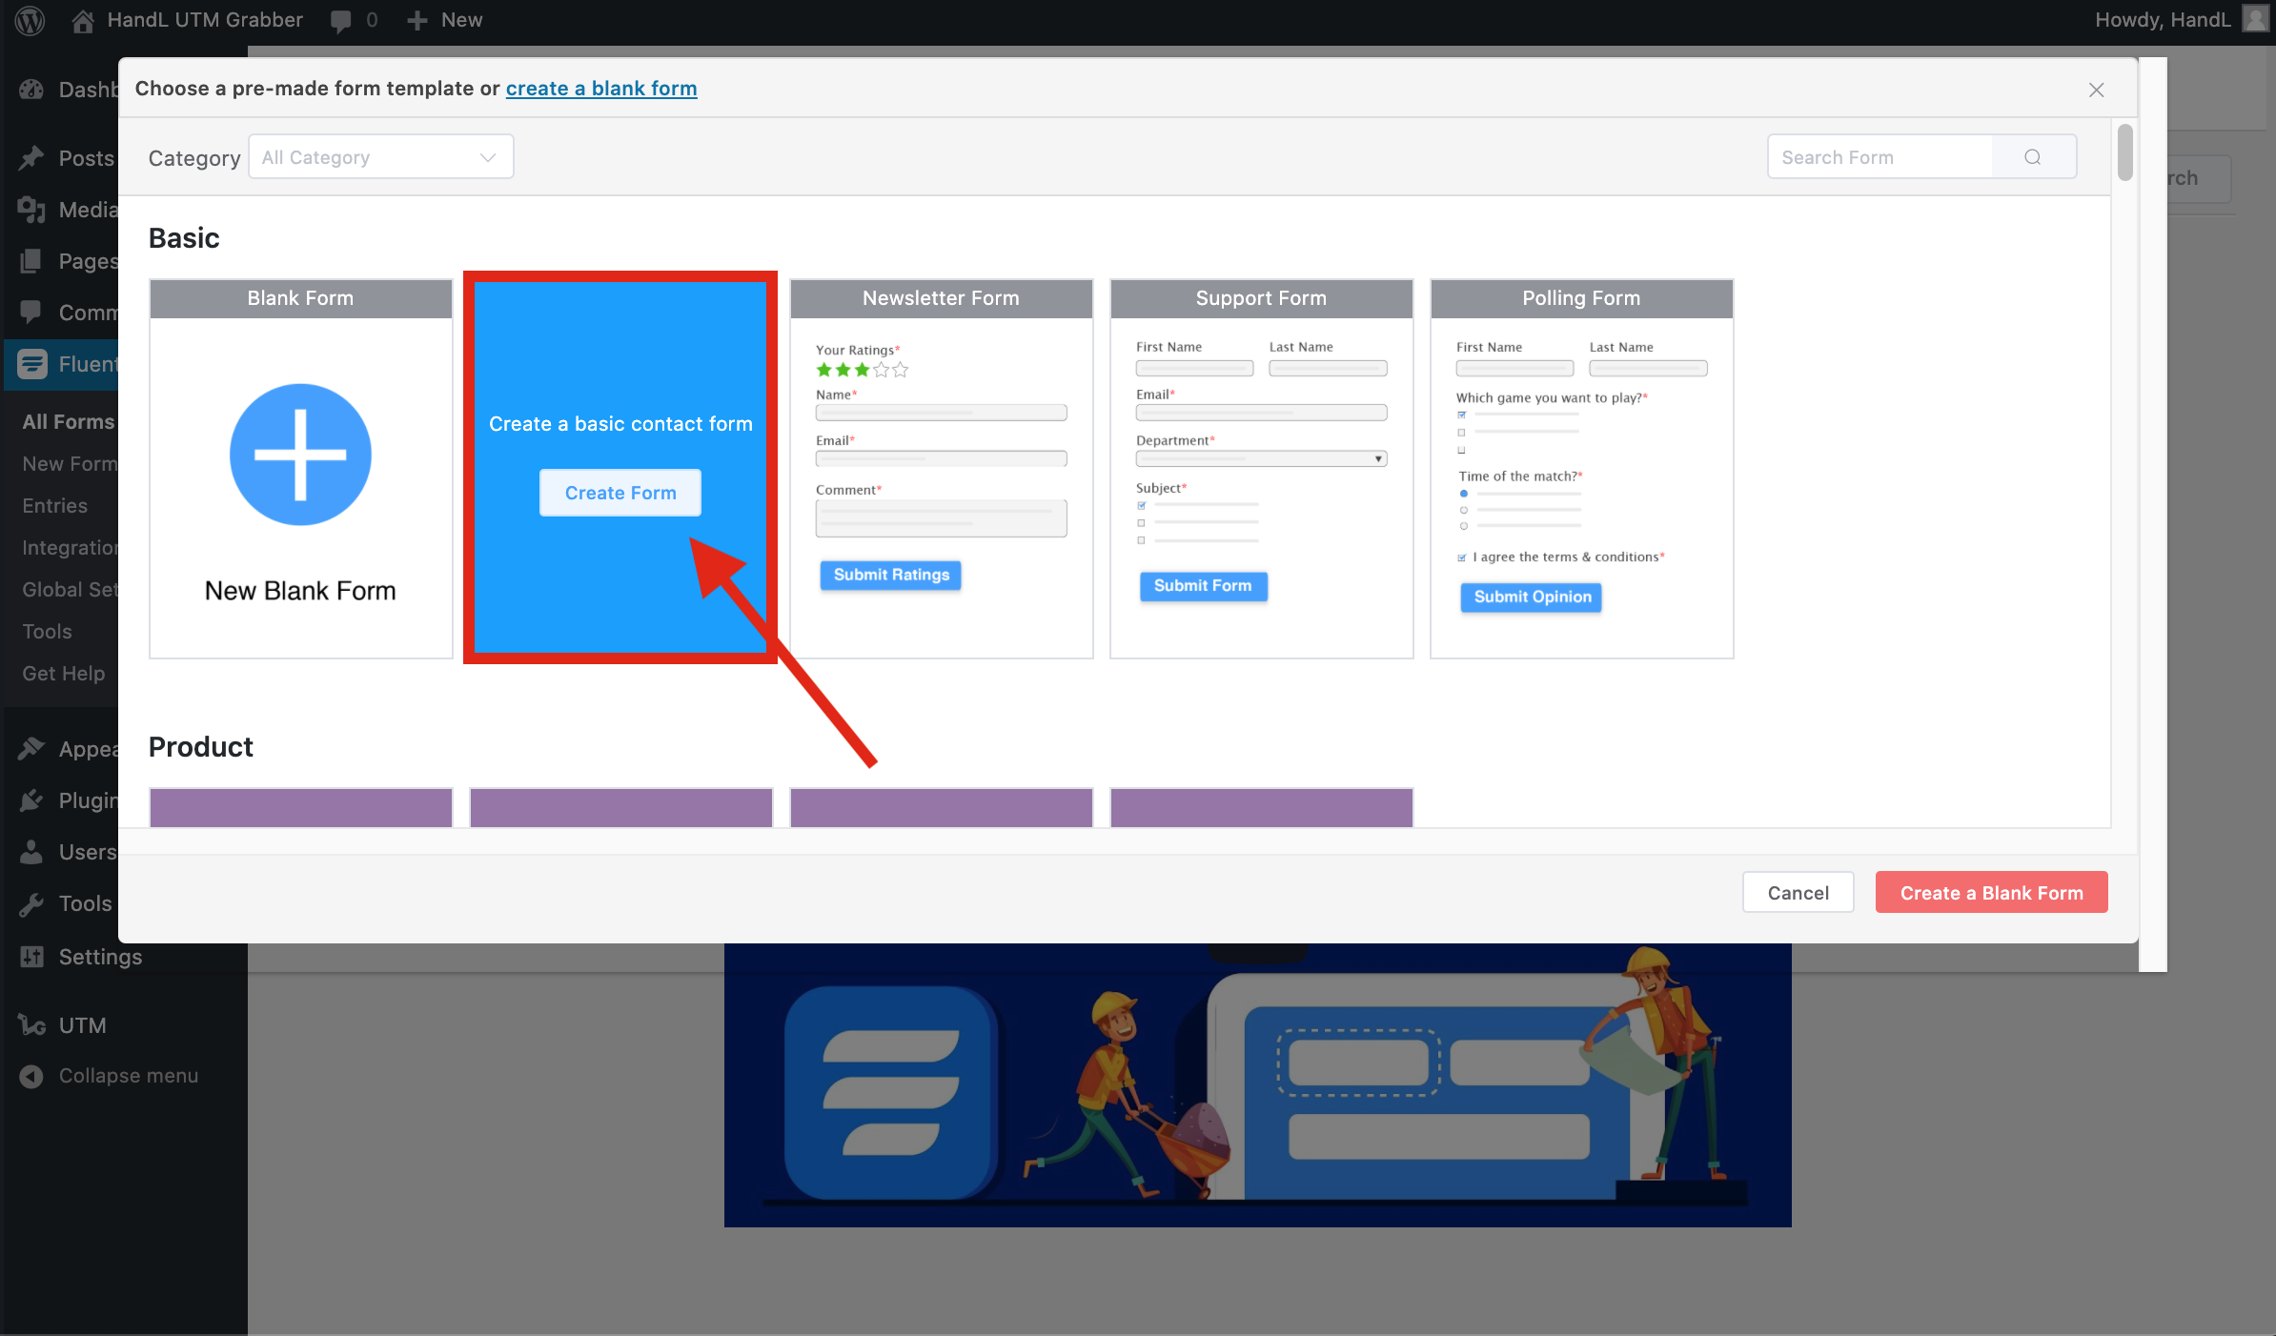Toggle the terms & conditions checkbox in Polling Form
This screenshot has height=1336, width=2276.
(x=1462, y=557)
